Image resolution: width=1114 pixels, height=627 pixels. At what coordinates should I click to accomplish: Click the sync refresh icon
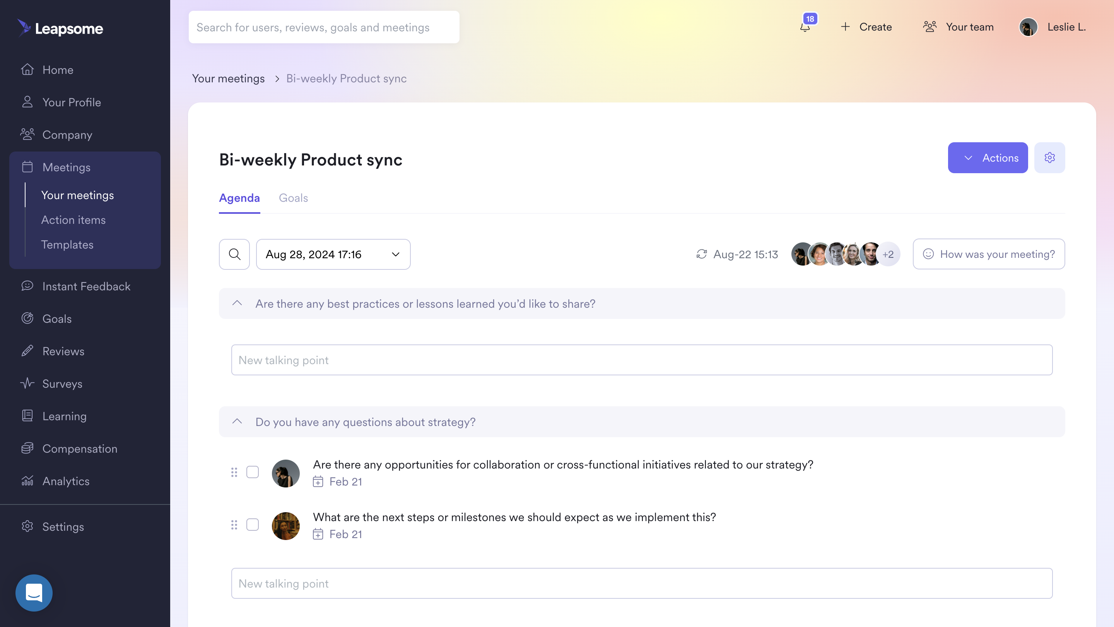click(701, 254)
